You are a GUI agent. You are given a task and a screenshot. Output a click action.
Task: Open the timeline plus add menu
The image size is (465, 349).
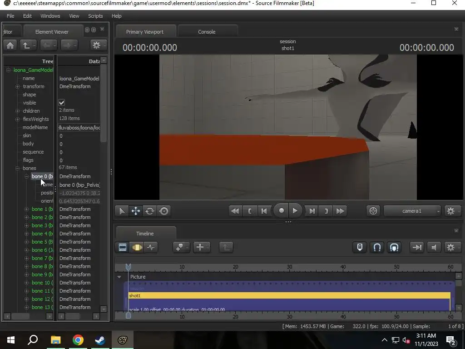click(x=202, y=247)
